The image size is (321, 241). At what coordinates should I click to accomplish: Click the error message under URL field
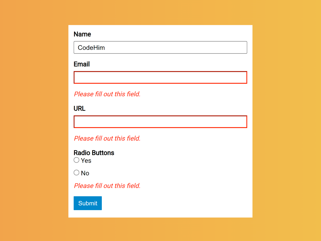coord(107,138)
